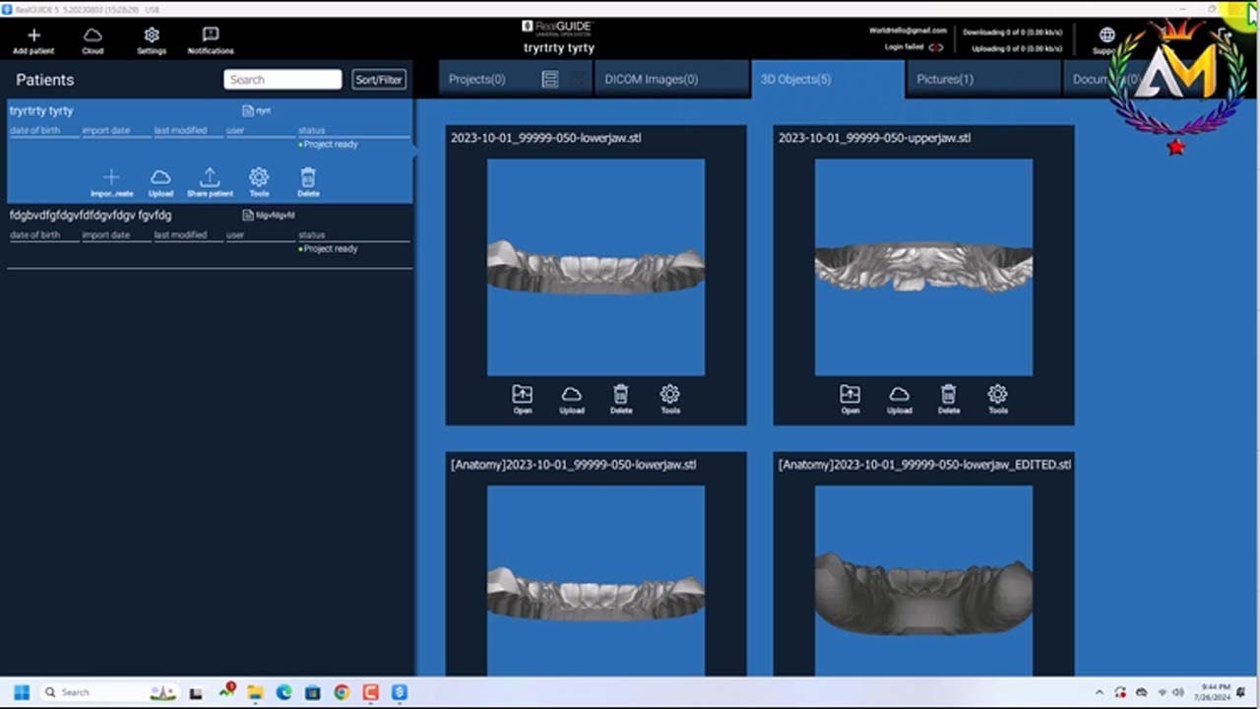Screen dimensions: 1260x709
Task: Click the list view icon beside Projects tab
Action: point(550,79)
